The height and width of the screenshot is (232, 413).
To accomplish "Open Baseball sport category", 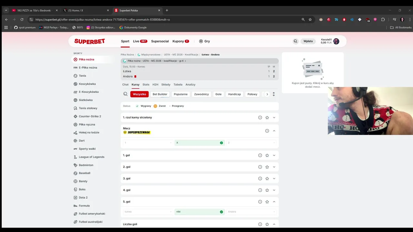I will point(82,173).
